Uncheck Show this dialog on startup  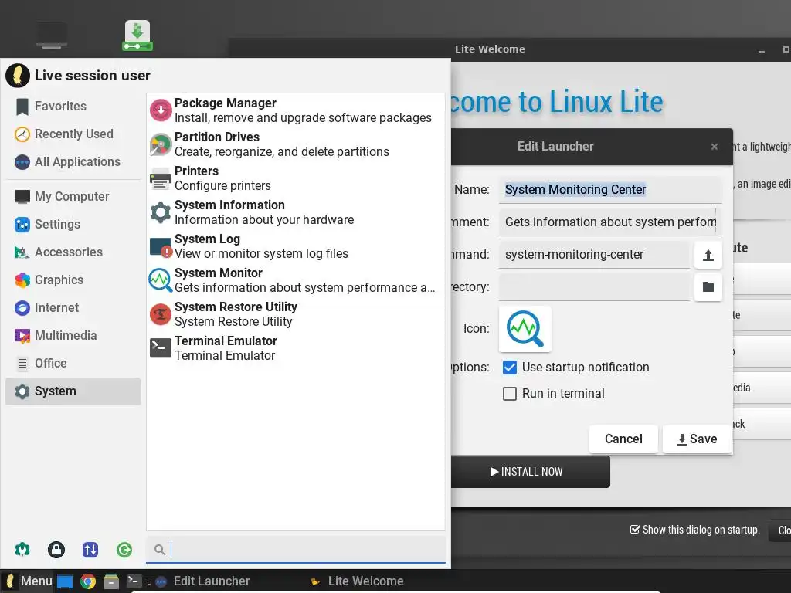tap(635, 530)
